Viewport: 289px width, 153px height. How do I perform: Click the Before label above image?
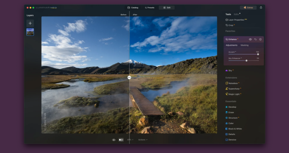[x=123, y=15]
